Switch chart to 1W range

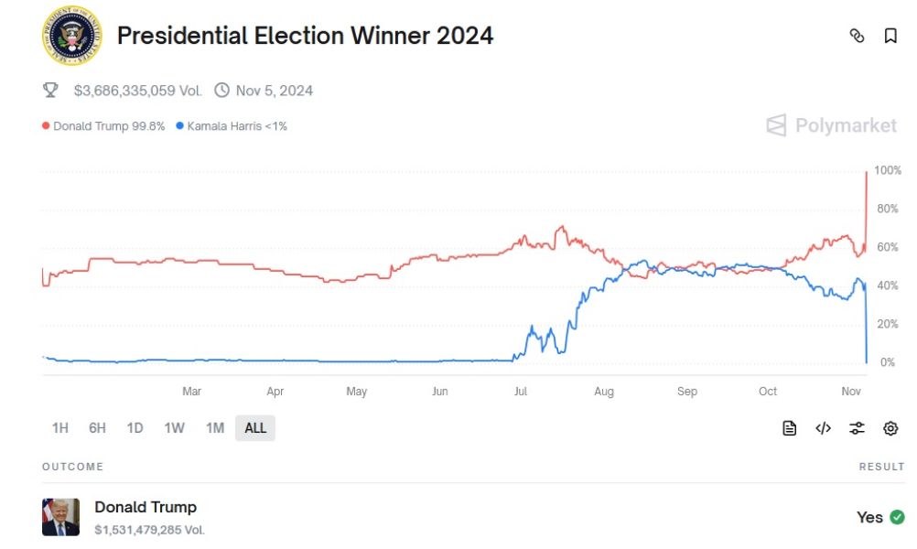pos(174,428)
